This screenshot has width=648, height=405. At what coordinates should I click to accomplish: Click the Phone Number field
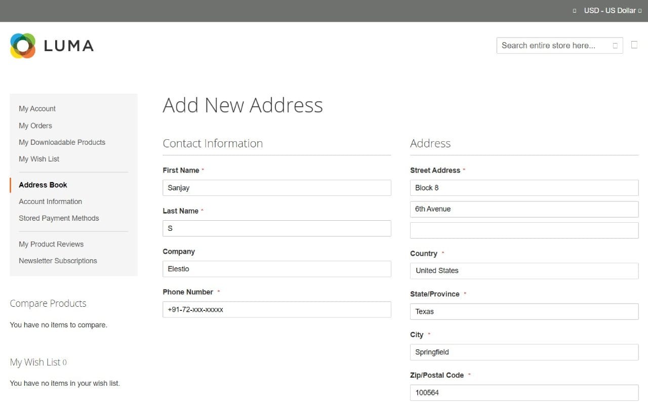click(x=276, y=309)
